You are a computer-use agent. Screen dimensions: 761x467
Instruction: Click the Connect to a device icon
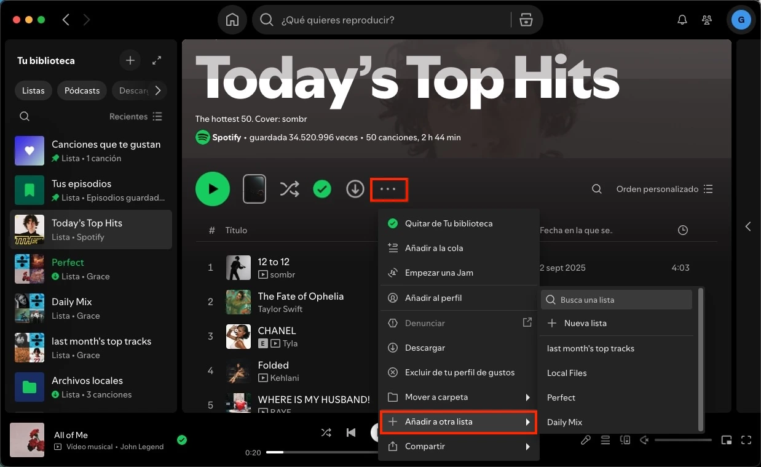pos(625,440)
